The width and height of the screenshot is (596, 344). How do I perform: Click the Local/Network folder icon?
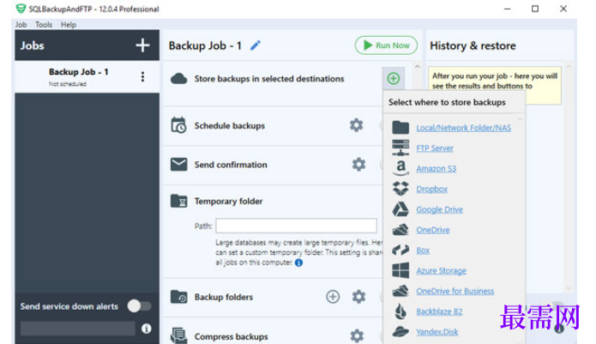pos(400,127)
